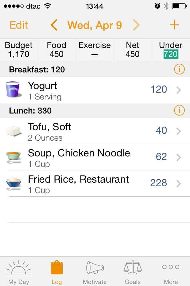Select the Under 720 summary column

point(171,50)
